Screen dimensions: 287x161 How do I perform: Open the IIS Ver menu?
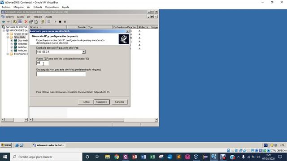(29, 17)
